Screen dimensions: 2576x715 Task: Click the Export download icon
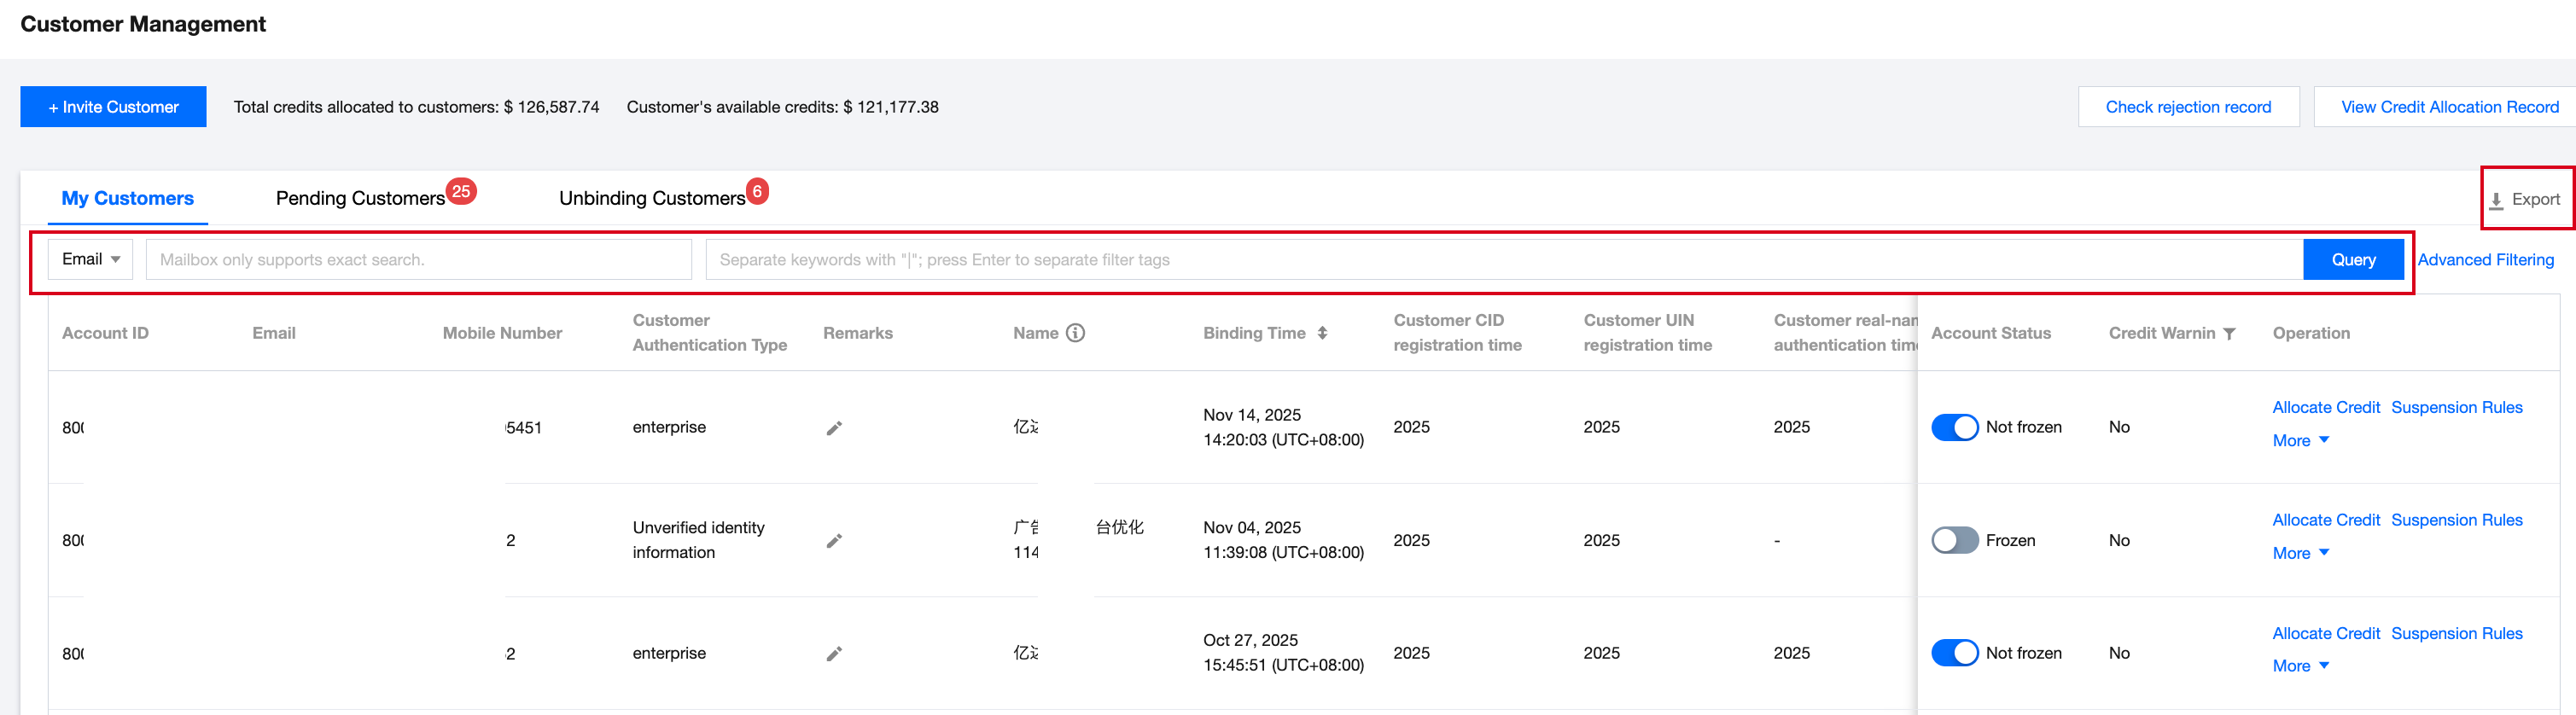[2497, 200]
